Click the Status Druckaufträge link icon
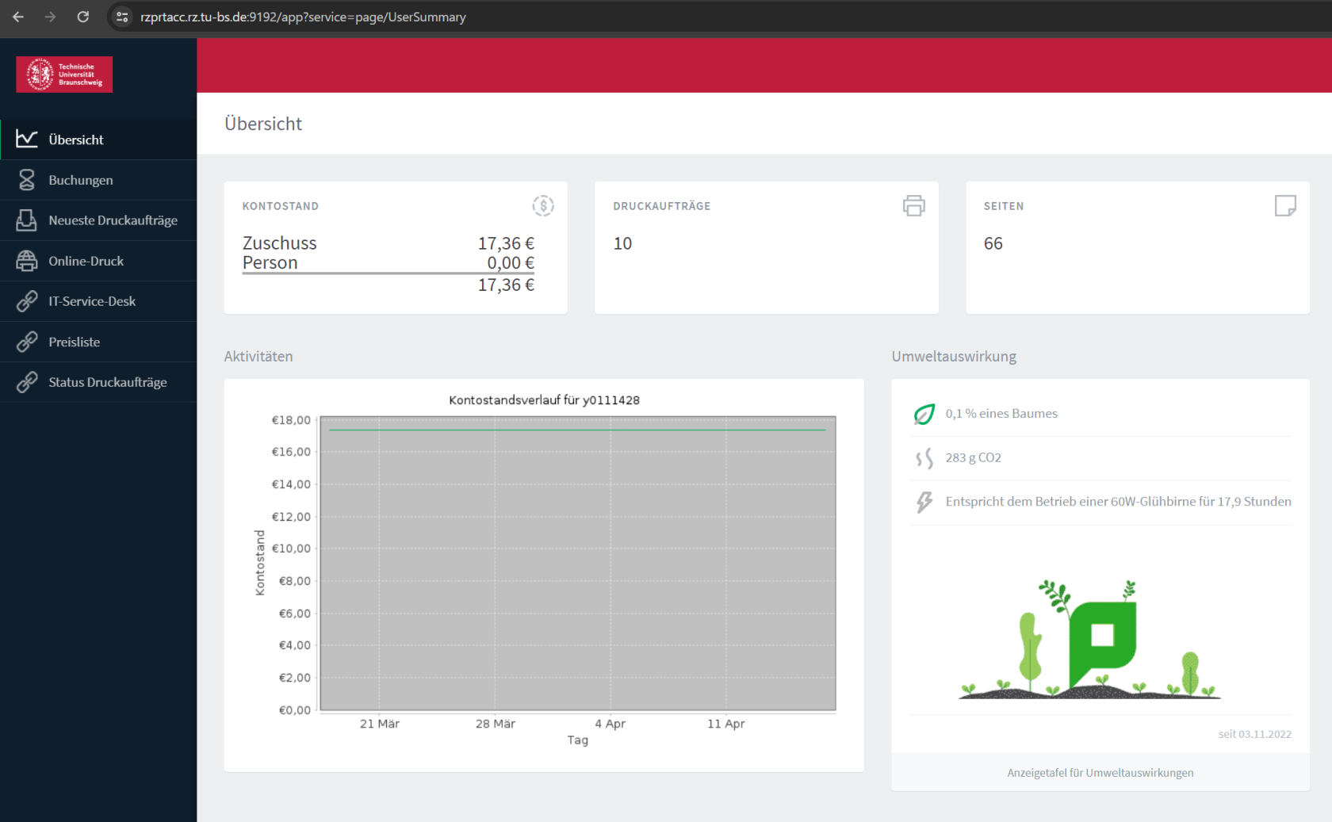This screenshot has height=822, width=1332. (27, 382)
